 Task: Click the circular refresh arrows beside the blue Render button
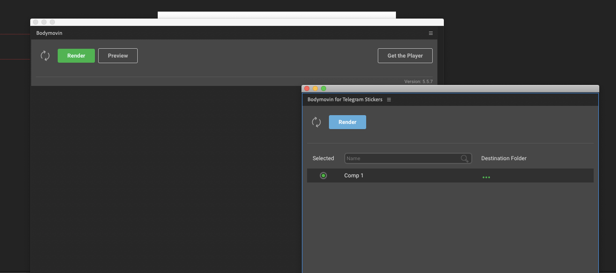coord(317,122)
